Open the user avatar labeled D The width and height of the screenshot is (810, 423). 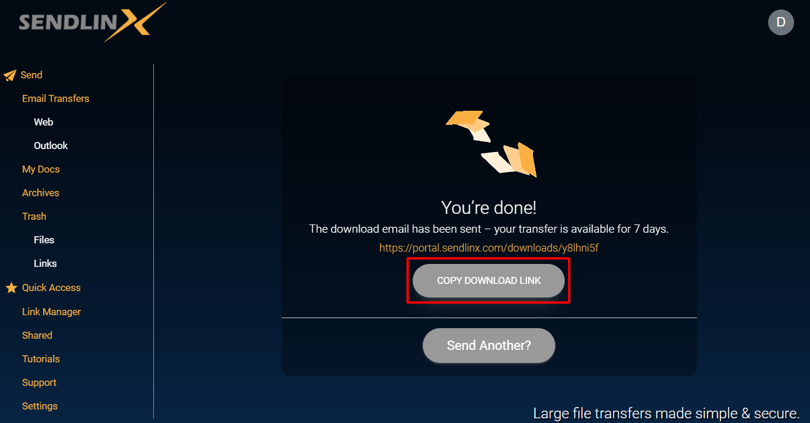pyautogui.click(x=781, y=22)
